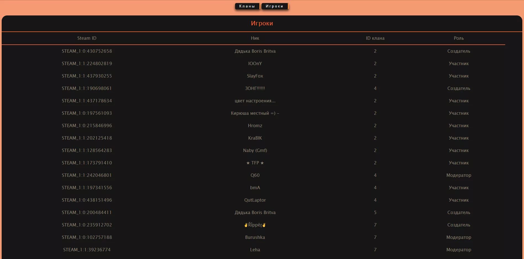The width and height of the screenshot is (524, 259).
Task: Click the Игроки page heading
Action: click(x=262, y=23)
